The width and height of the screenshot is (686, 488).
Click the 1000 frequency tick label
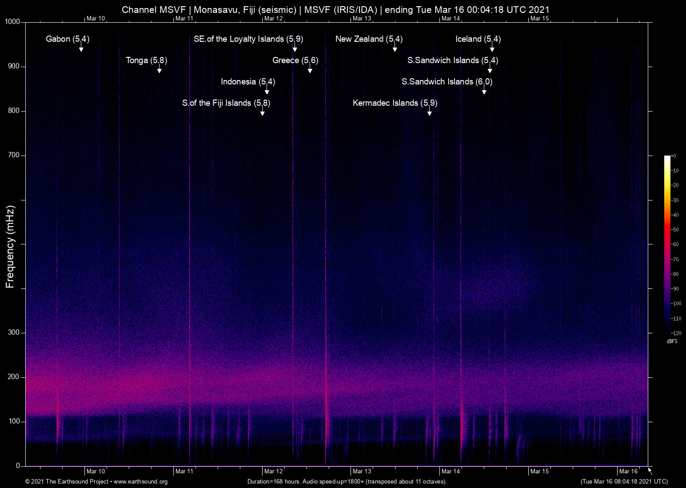pos(13,21)
